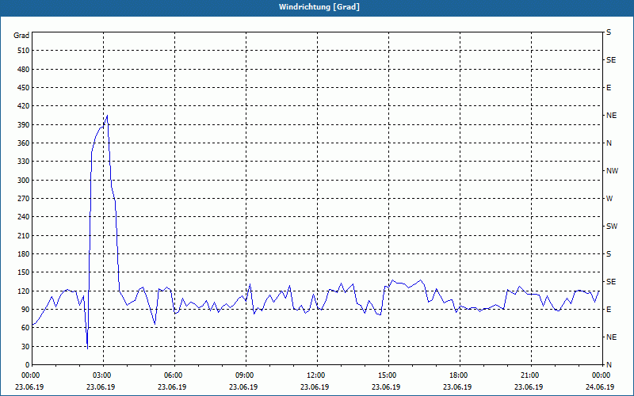Click the blue line's lowest dip before 03:00
The image size is (634, 396).
[x=87, y=348]
